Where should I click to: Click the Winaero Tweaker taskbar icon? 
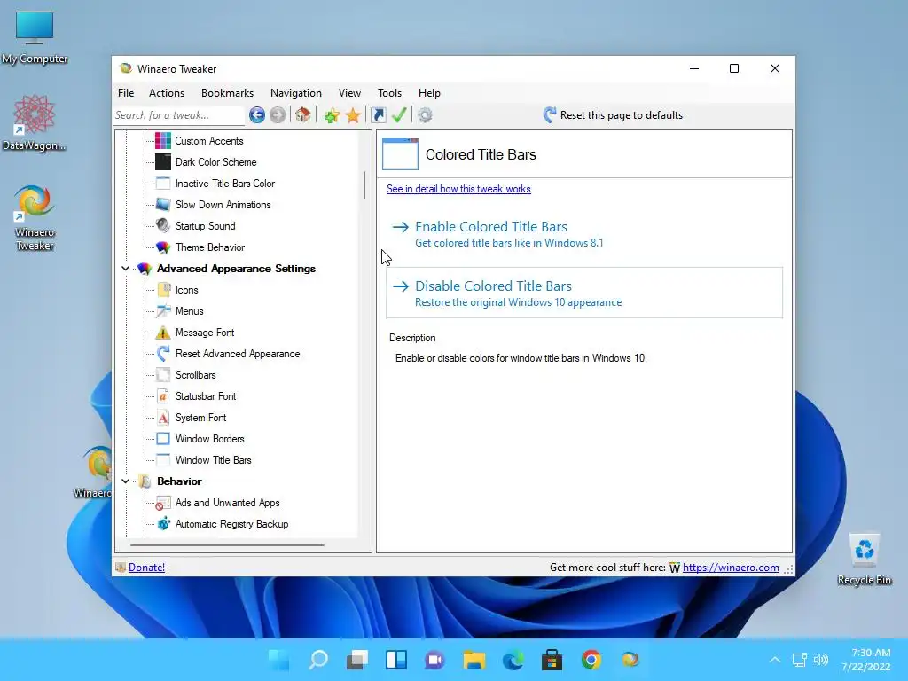click(x=630, y=660)
